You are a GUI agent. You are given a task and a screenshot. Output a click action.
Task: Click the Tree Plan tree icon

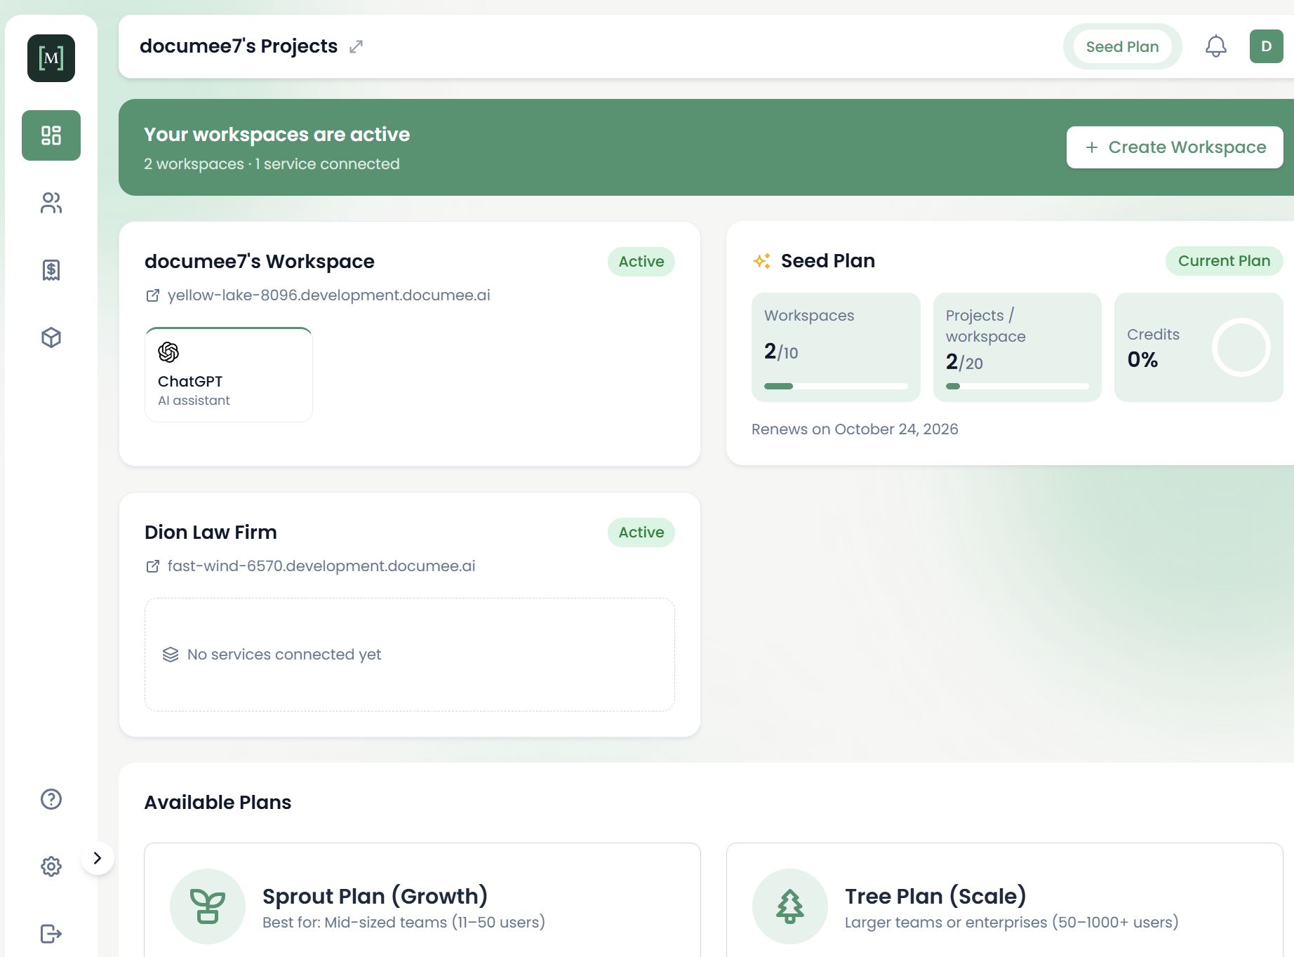coord(790,906)
